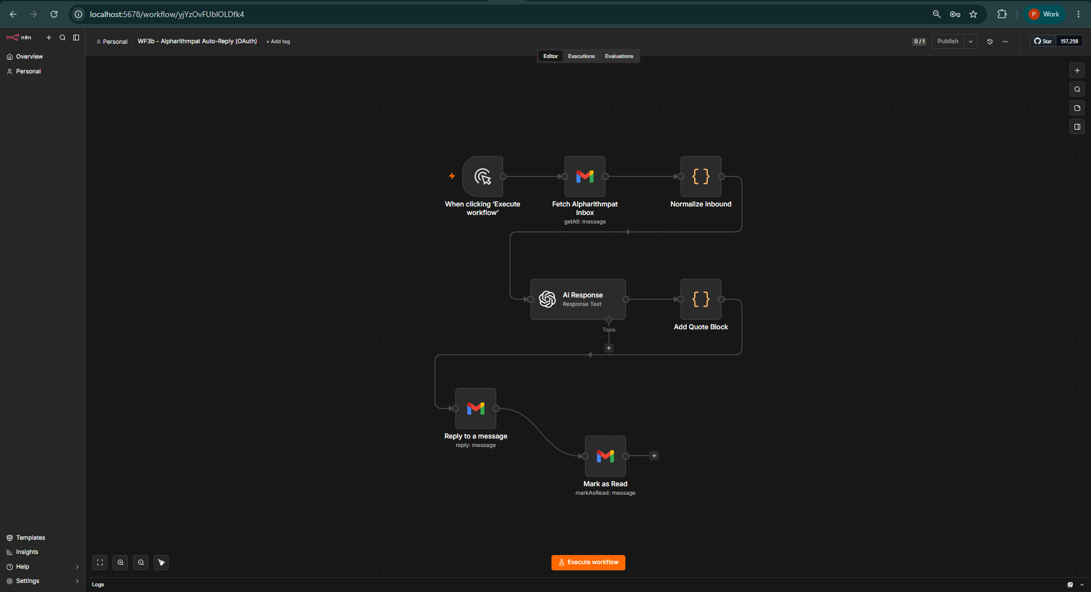Click the plus under Ai Response Tools
The image size is (1091, 592).
click(609, 348)
